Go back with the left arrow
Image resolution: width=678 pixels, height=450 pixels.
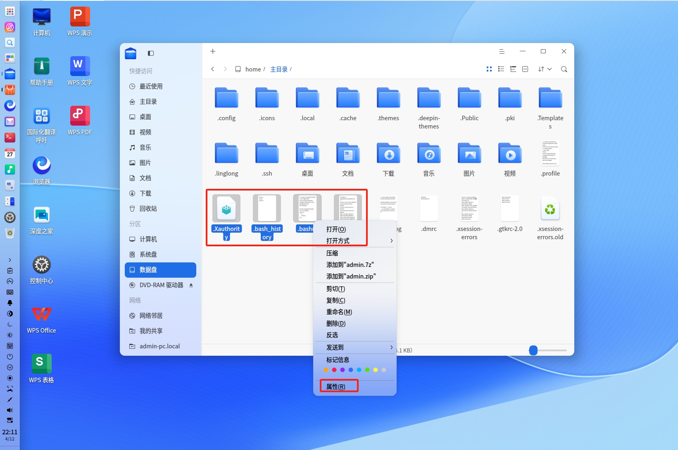pyautogui.click(x=213, y=69)
